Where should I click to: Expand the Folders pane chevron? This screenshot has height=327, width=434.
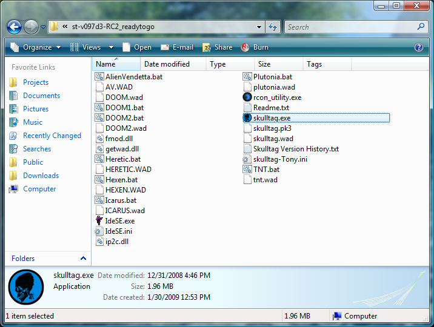tap(83, 258)
